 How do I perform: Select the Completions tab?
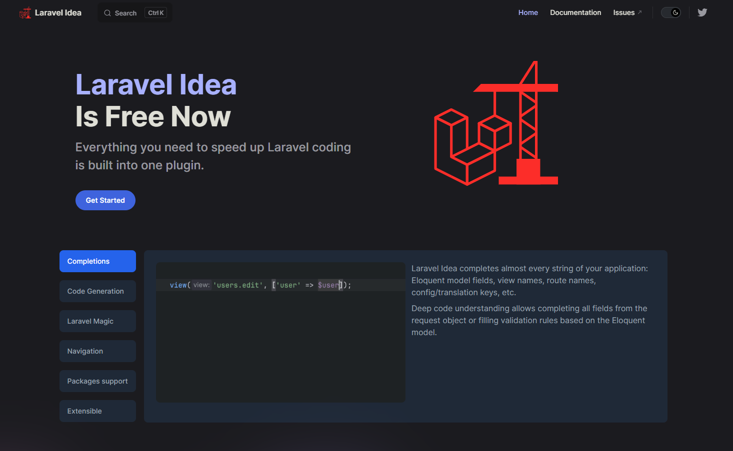click(x=97, y=261)
